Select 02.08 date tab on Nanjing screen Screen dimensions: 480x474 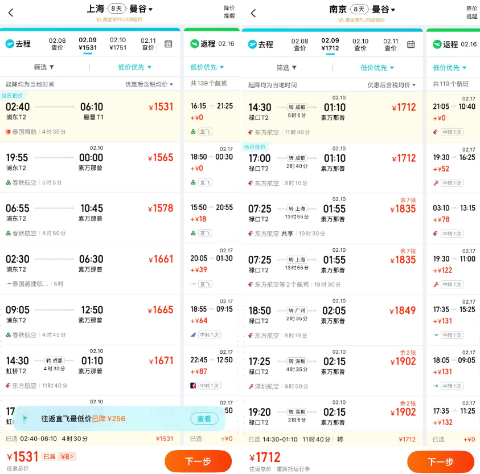[300, 44]
